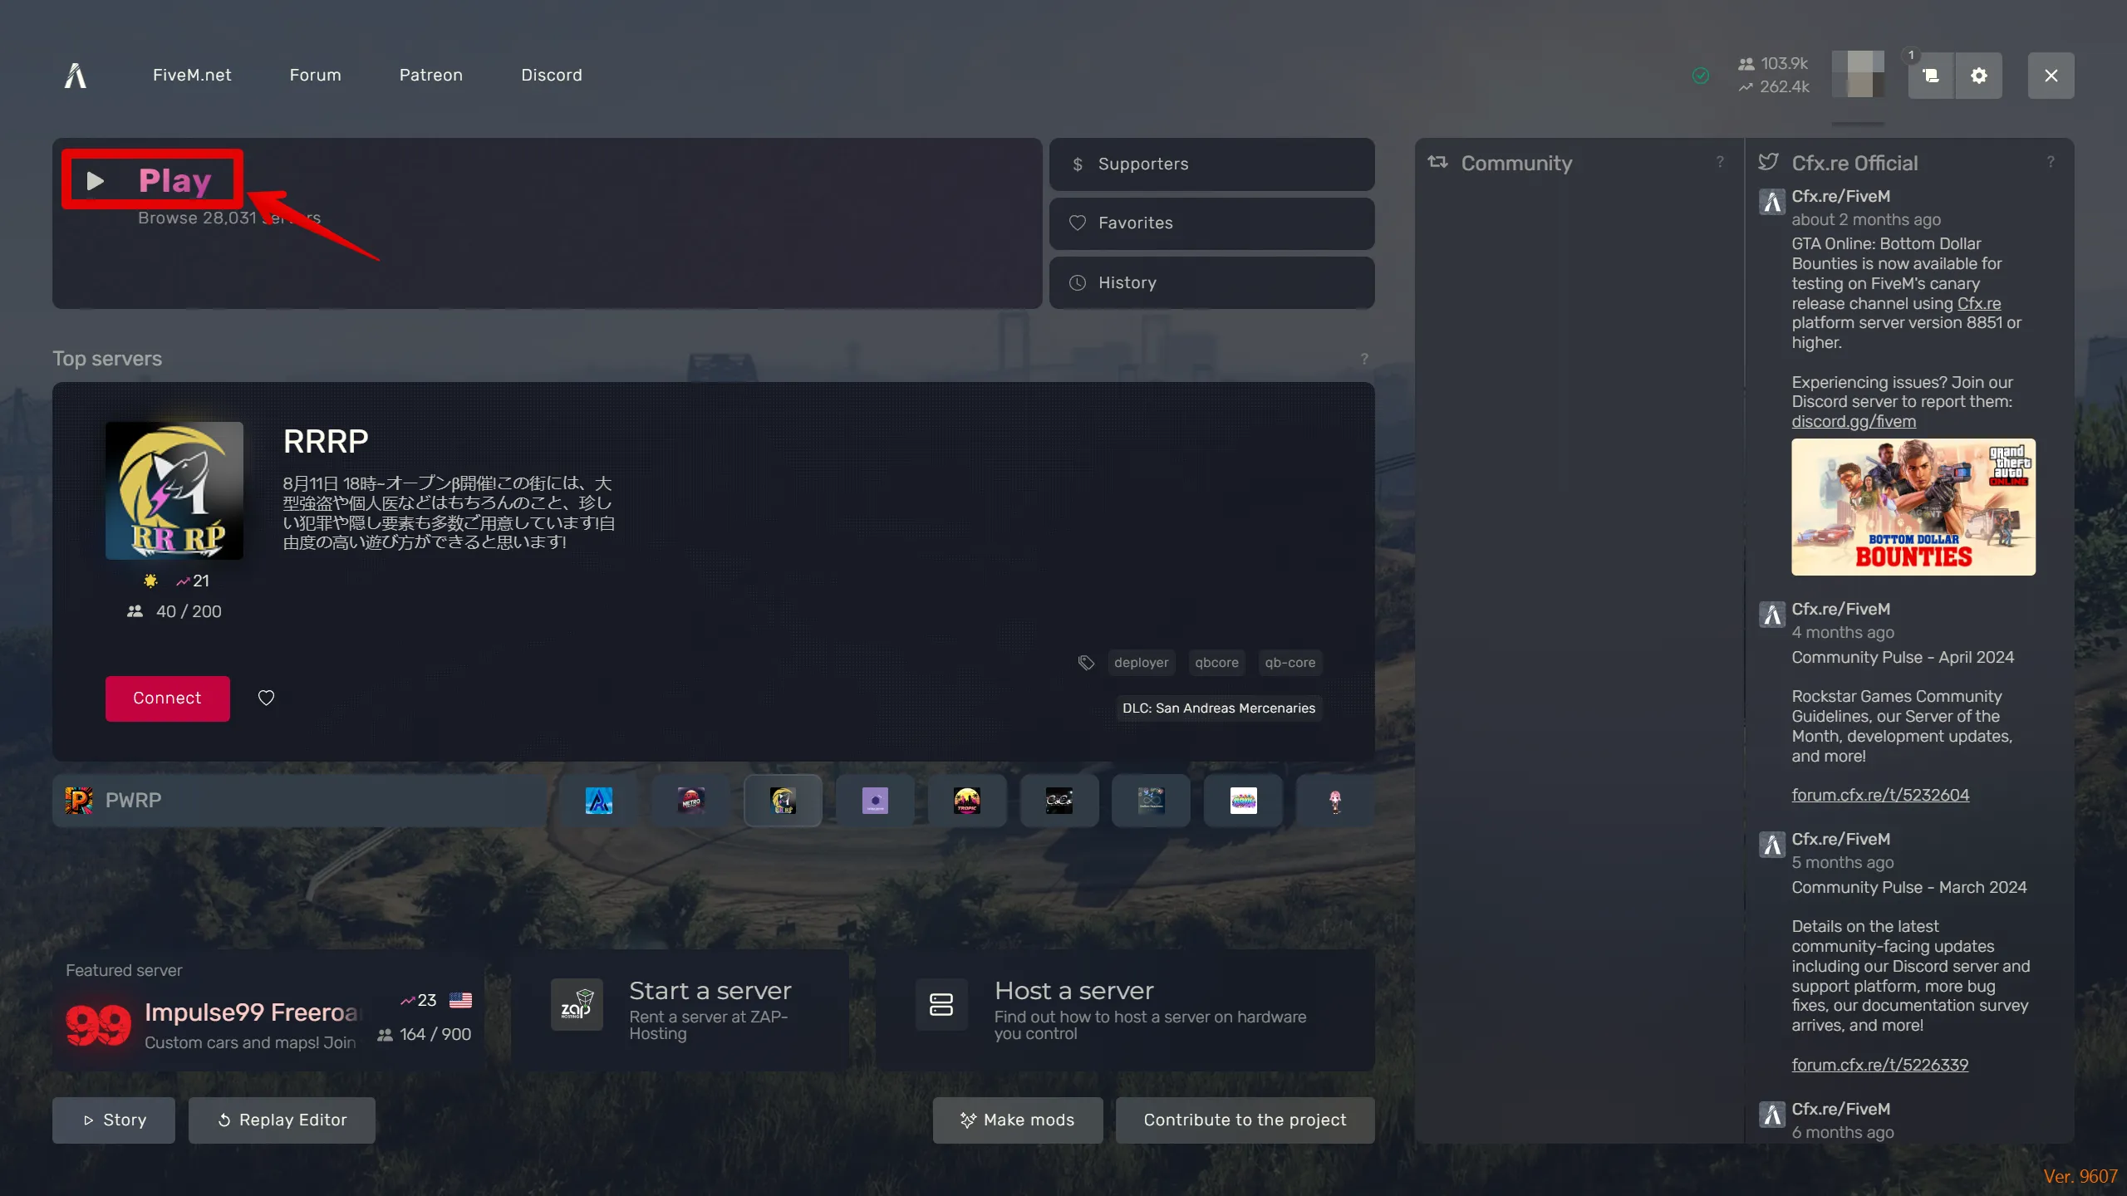Screen dimensions: 2127x1196
Task: Open Start a server at ZAP-Hosting
Action: coord(680,1011)
